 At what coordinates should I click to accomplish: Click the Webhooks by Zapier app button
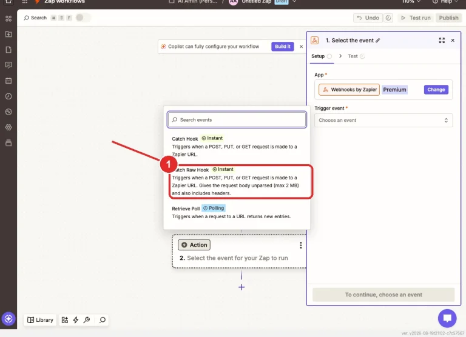(x=349, y=90)
